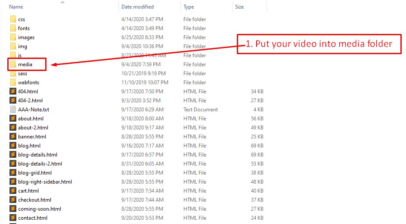Image resolution: width=406 pixels, height=224 pixels.
Task: Sort by Size column header
Action: 239,7
